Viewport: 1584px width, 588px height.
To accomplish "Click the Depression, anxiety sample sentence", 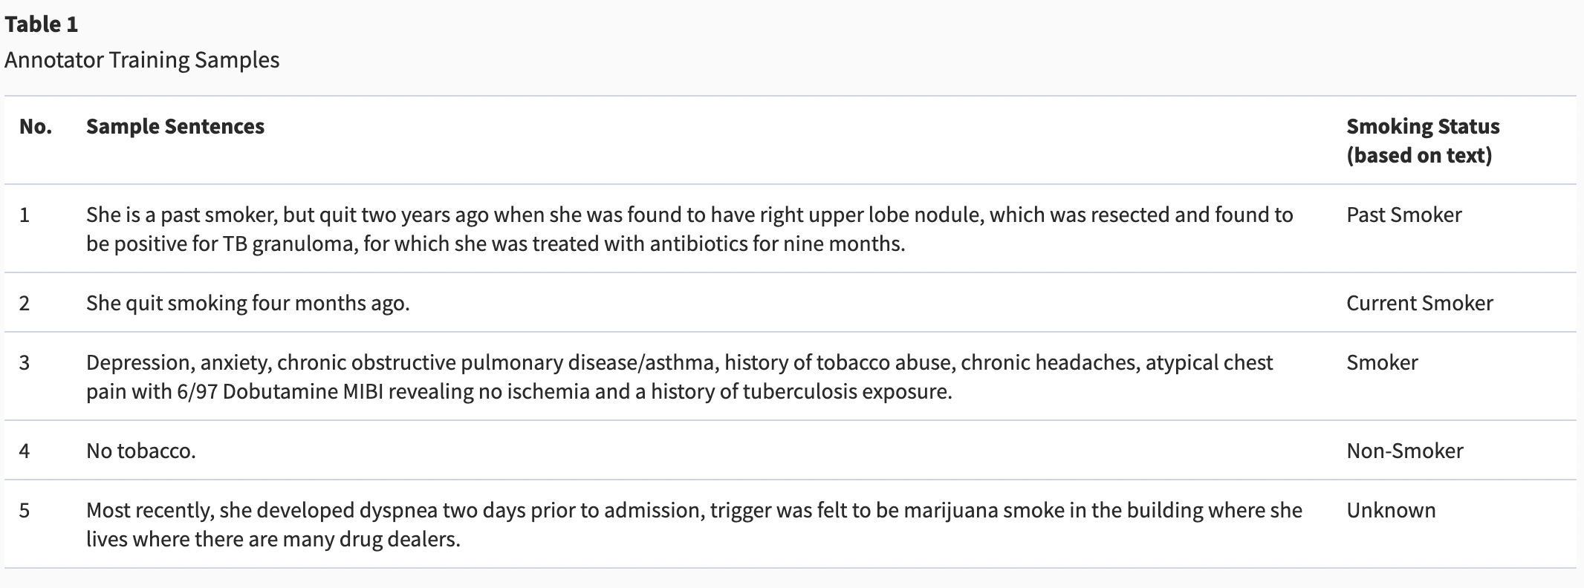I will coord(680,376).
